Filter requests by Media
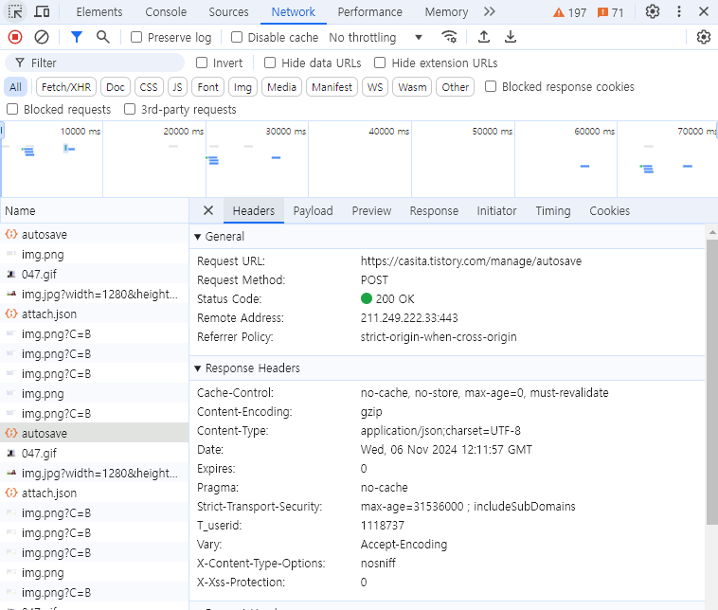The width and height of the screenshot is (718, 610). [x=281, y=87]
